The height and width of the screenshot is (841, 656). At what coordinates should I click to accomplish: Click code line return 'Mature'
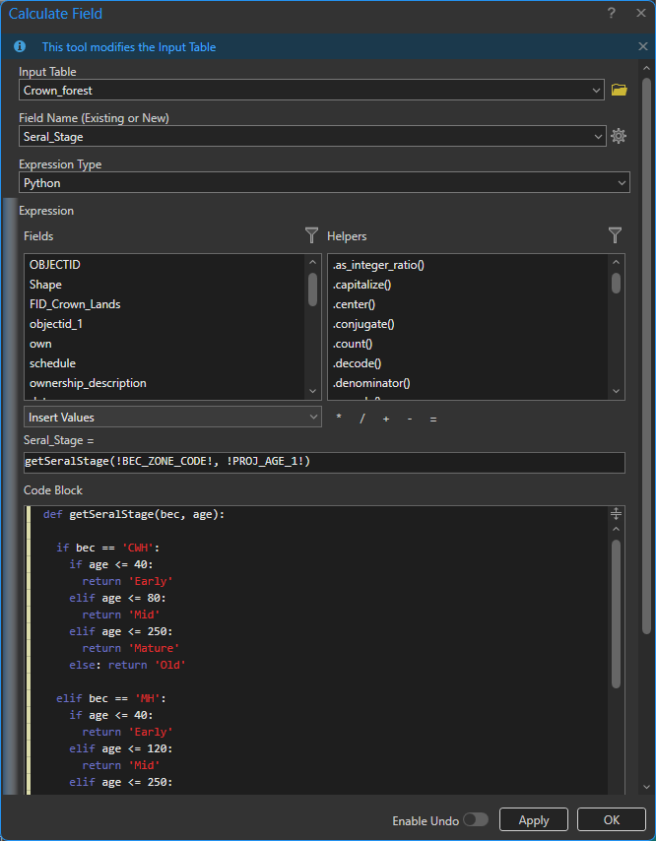131,648
